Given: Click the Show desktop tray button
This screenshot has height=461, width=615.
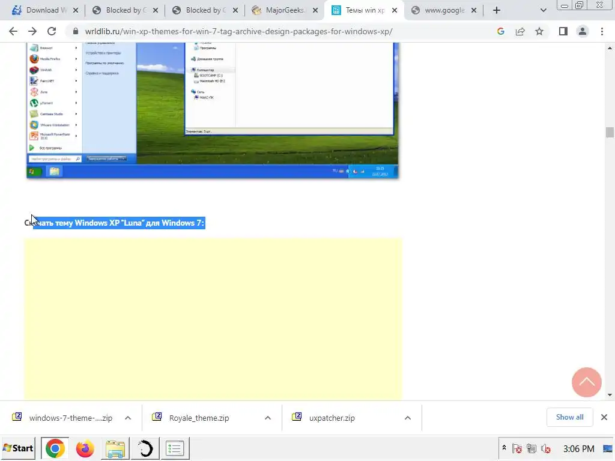Looking at the screenshot, I should (608, 448).
